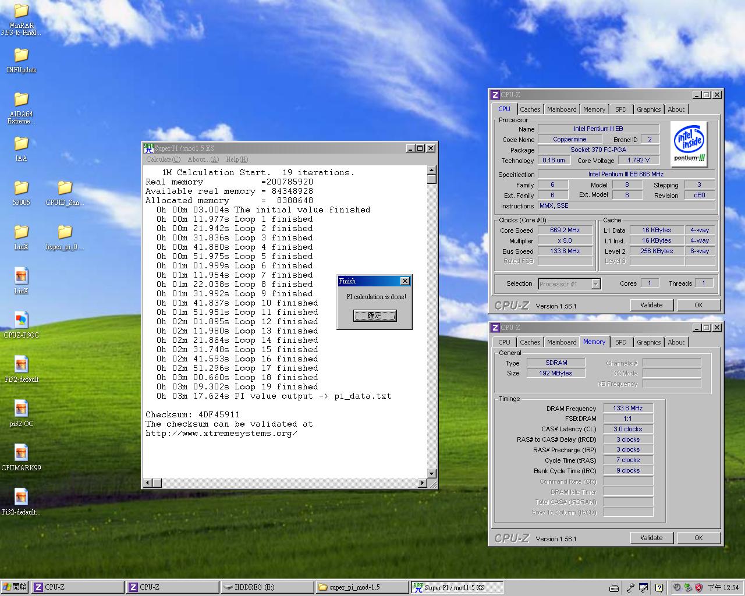Open Graphics tab in CPU-Z memory window
Viewport: 745px width, 596px height.
(648, 342)
